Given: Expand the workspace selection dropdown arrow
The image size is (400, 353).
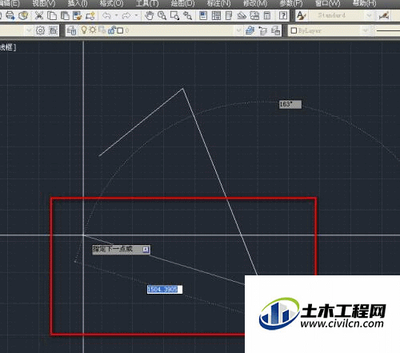Looking at the screenshot, I should [29, 30].
